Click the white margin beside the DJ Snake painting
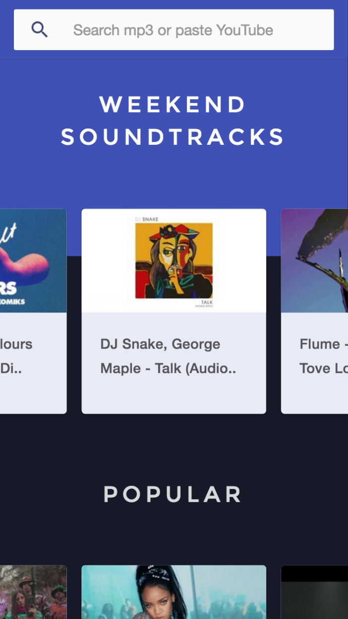This screenshot has width=348, height=619. (108, 261)
